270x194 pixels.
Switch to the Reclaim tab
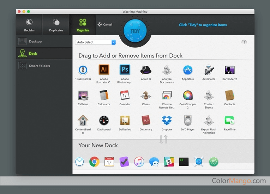click(x=29, y=25)
